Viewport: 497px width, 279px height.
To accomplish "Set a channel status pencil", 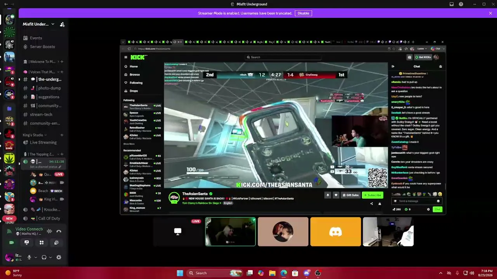I will 60,167.
